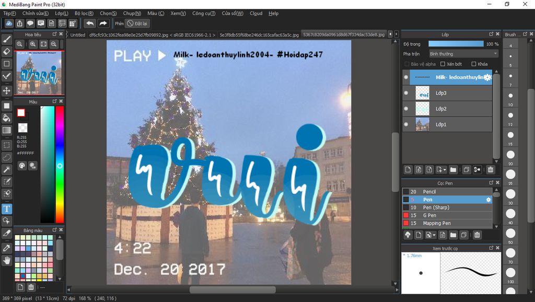Select the G Pen brush
This screenshot has width=535, height=302.
pyautogui.click(x=447, y=215)
